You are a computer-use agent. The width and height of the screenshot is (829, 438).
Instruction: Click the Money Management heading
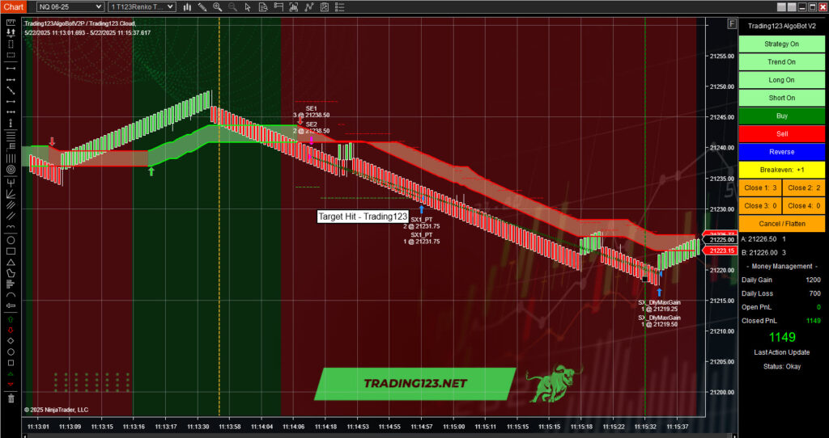click(x=781, y=267)
